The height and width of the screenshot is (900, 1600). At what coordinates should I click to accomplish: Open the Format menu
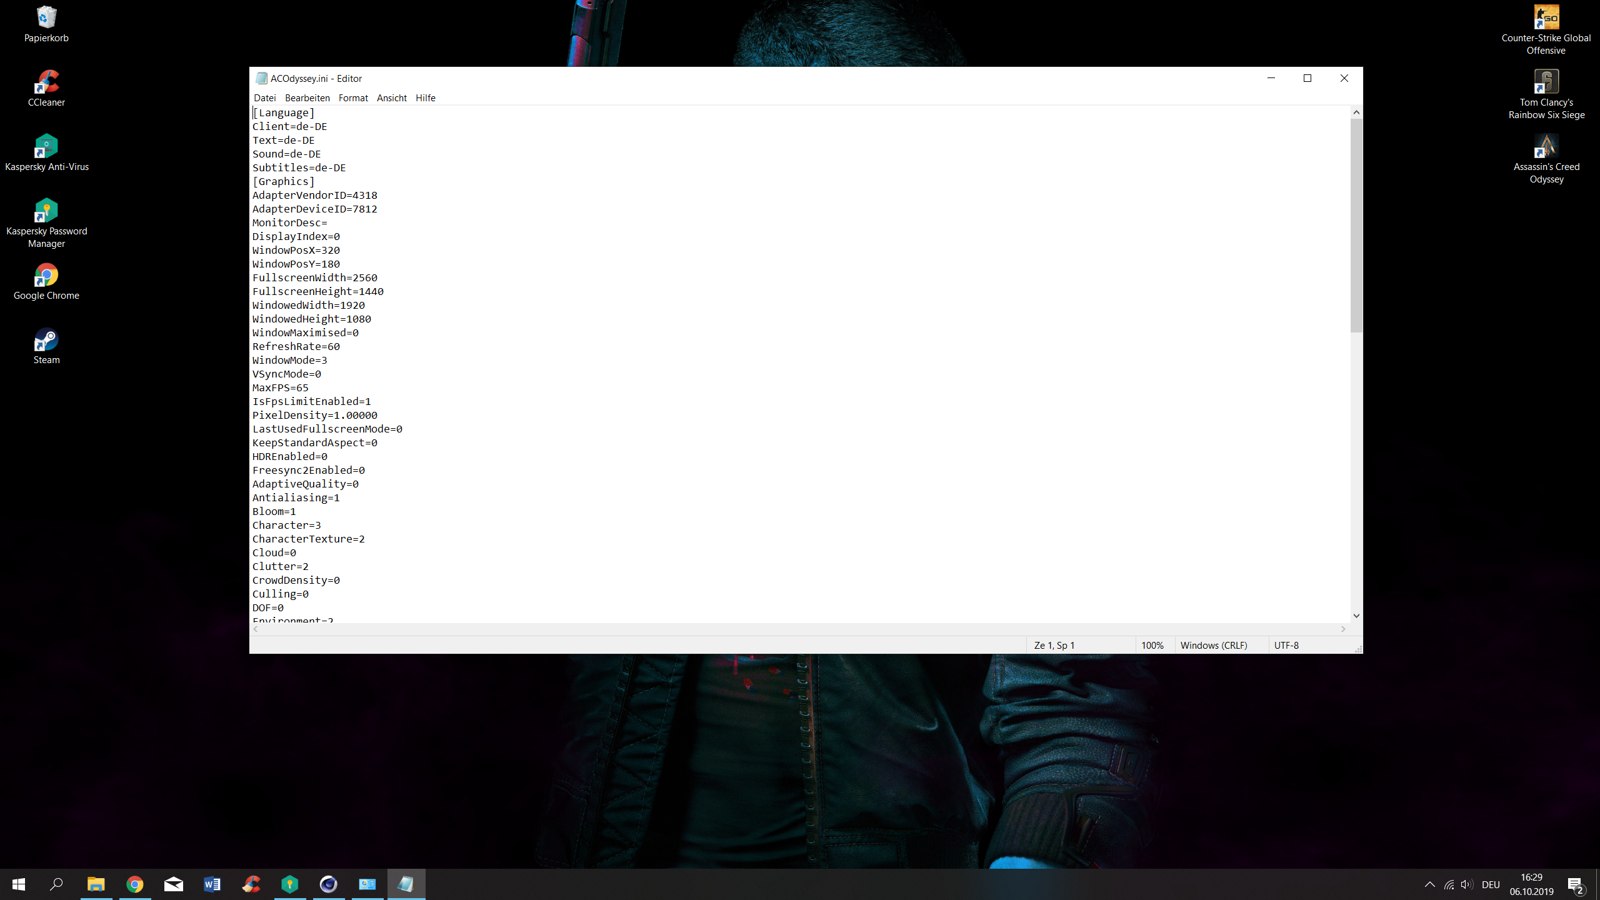click(x=353, y=98)
